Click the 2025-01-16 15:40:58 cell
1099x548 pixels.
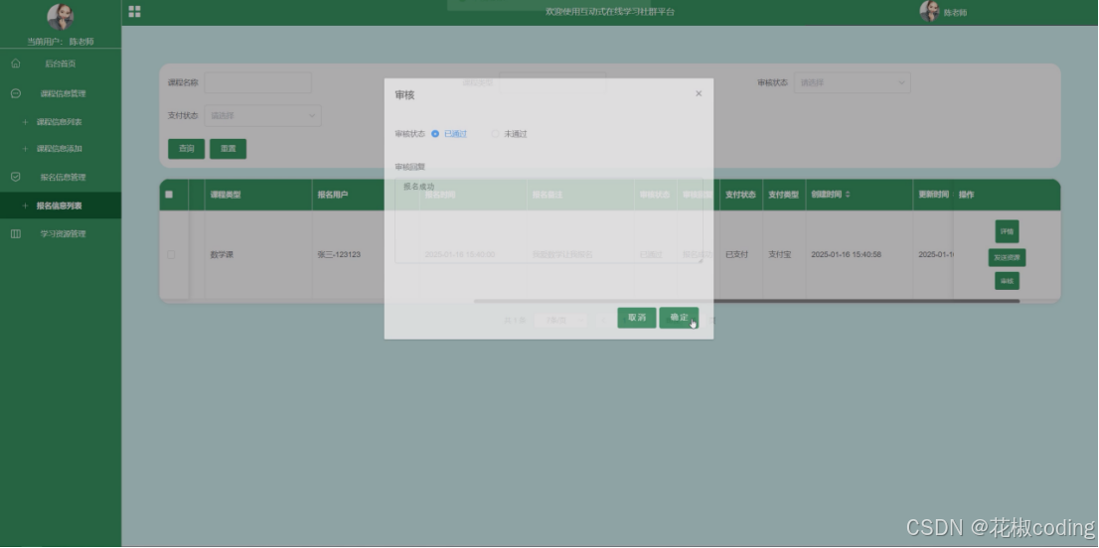point(846,255)
